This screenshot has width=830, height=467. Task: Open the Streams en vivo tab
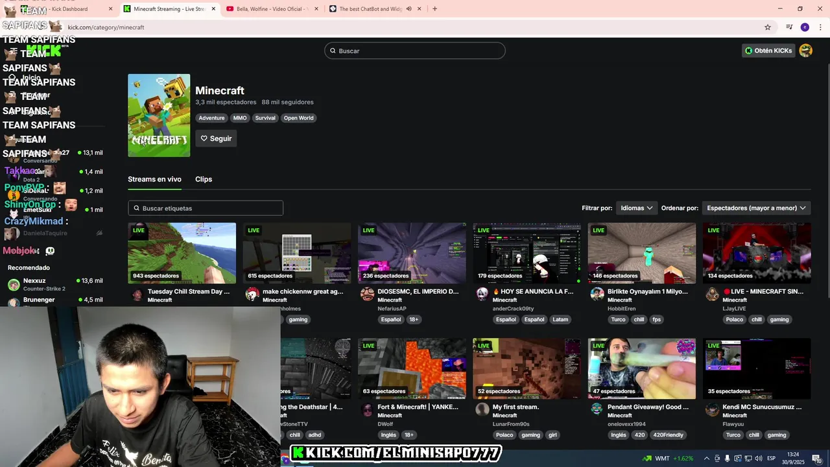(154, 179)
